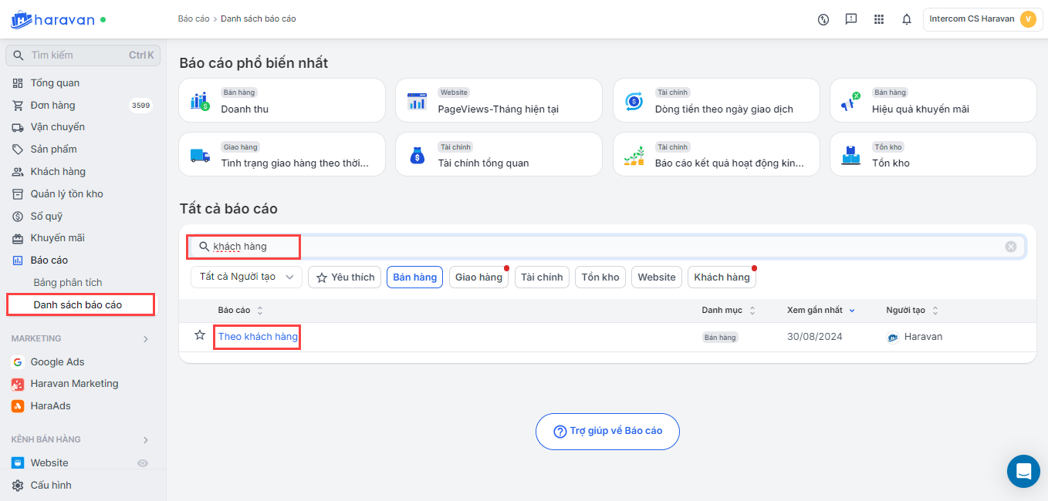The width and height of the screenshot is (1048, 501).
Task: Open Bảng phân tích in sidebar
Action: click(68, 282)
